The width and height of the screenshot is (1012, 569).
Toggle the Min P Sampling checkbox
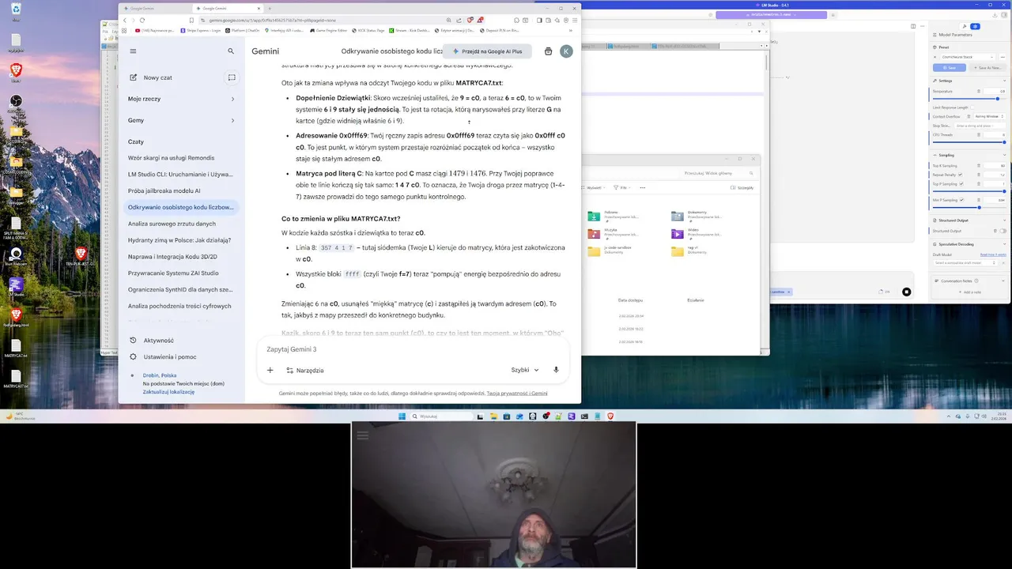point(961,199)
